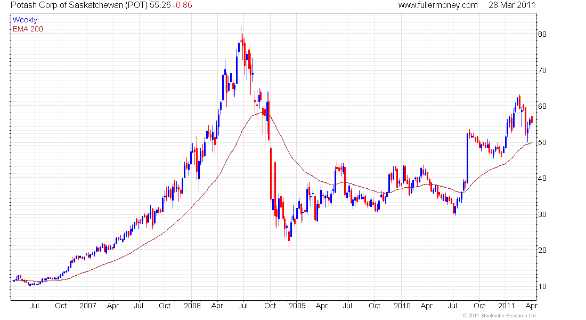Viewport: 586px width, 320px height.
Task: Click the last candlestick at chart's right edge
Action: point(532,120)
